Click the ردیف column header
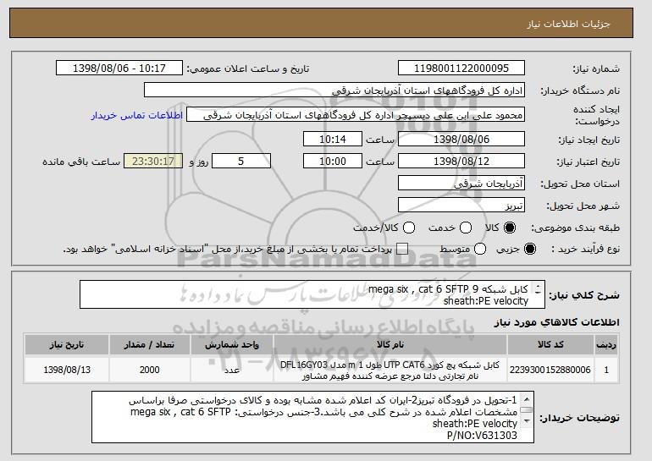The width and height of the screenshot is (652, 461). click(606, 345)
